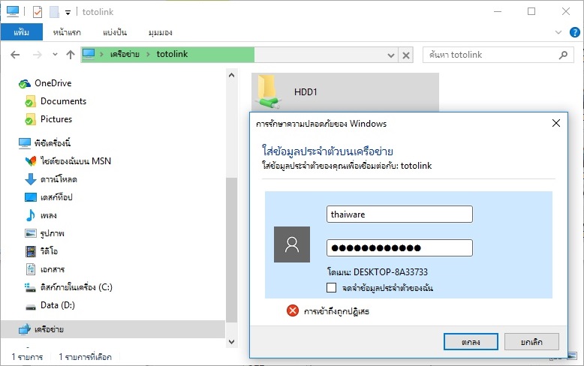Screen dimensions: 584x366
Task: Expand the ribbon with the chevron
Action: tap(558, 32)
